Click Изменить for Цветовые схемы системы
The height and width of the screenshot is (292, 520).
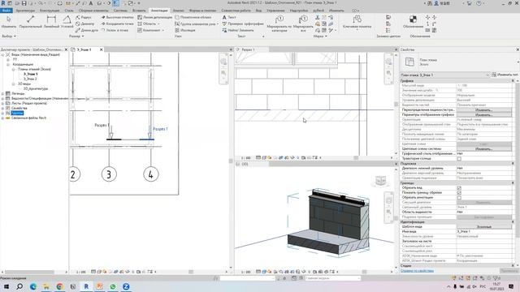click(484, 149)
